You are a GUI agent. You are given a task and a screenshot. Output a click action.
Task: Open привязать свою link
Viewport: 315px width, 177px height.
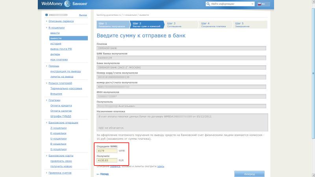[61, 161]
